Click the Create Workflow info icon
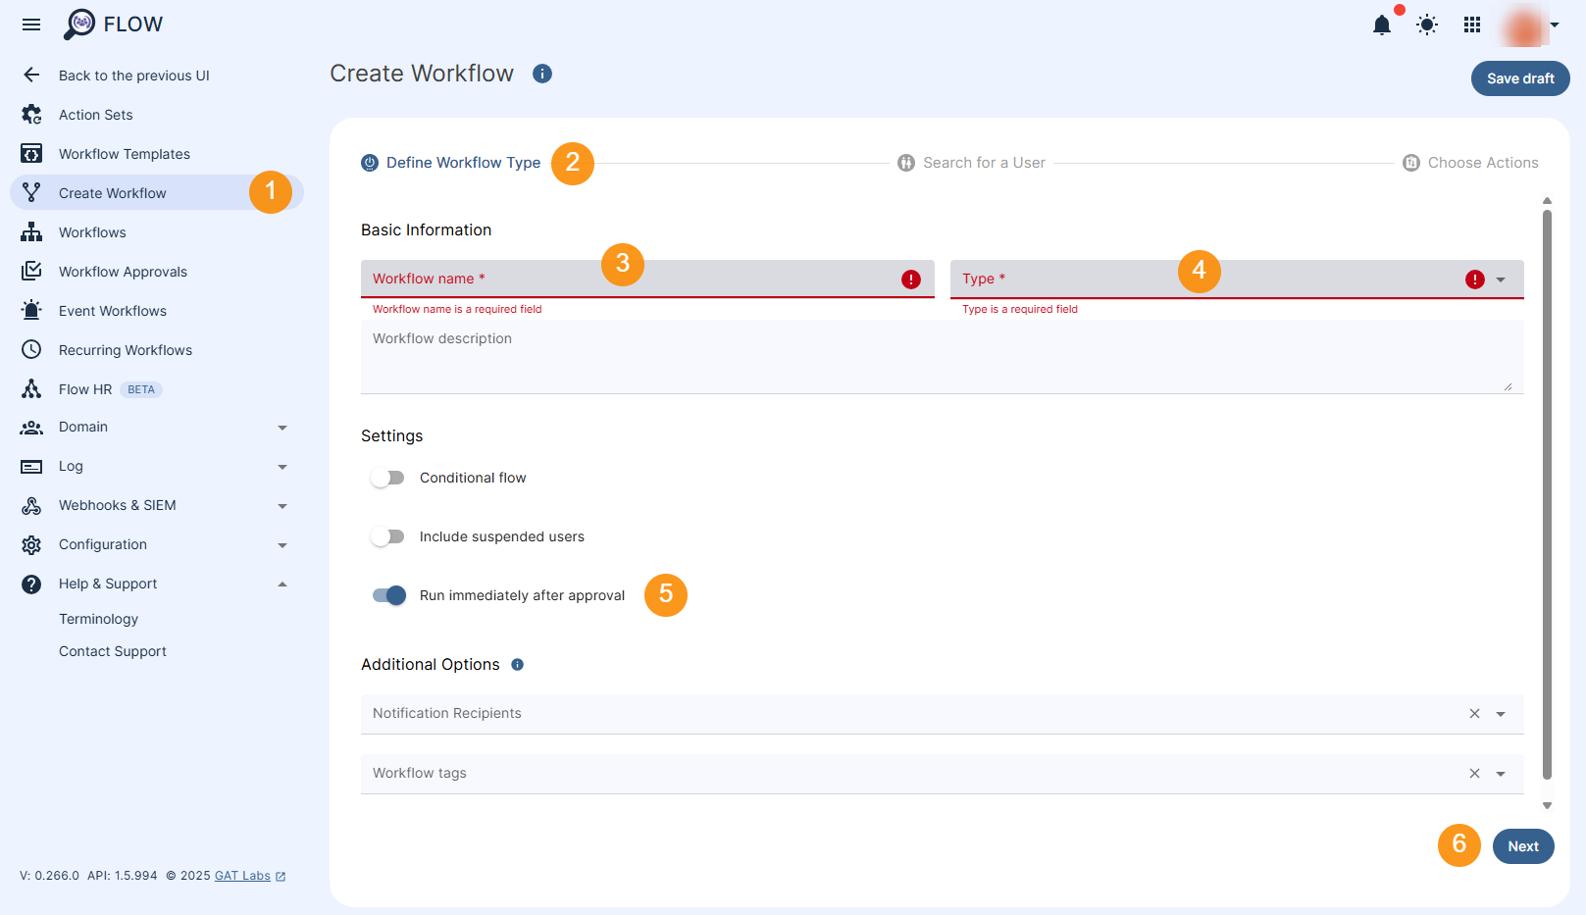The height and width of the screenshot is (915, 1586). [x=542, y=74]
